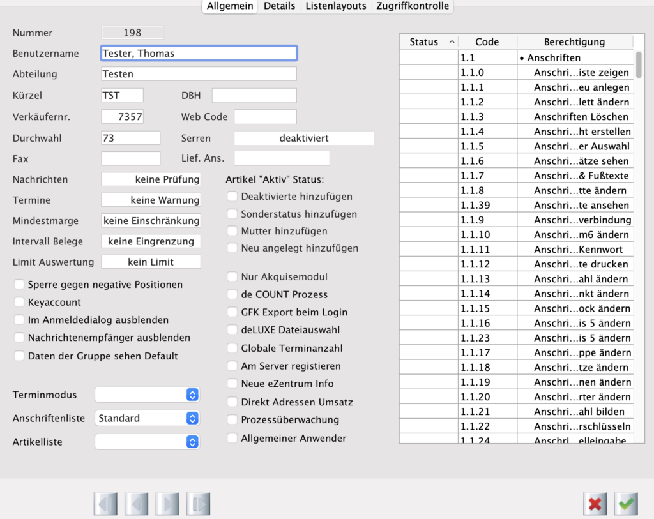Click the Code column header
This screenshot has height=519, width=654.
coord(487,42)
